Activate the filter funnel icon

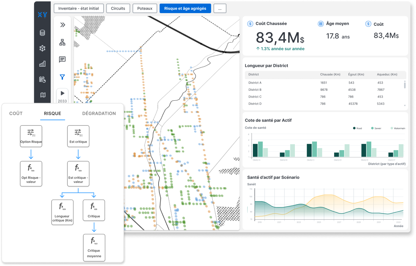(62, 77)
